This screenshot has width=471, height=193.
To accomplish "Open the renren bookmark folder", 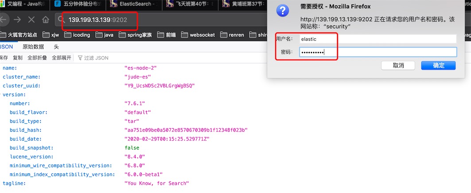I will pyautogui.click(x=233, y=35).
